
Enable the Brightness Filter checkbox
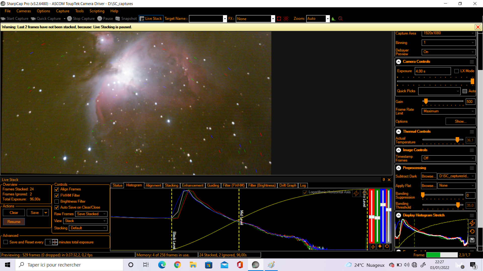coord(57,201)
